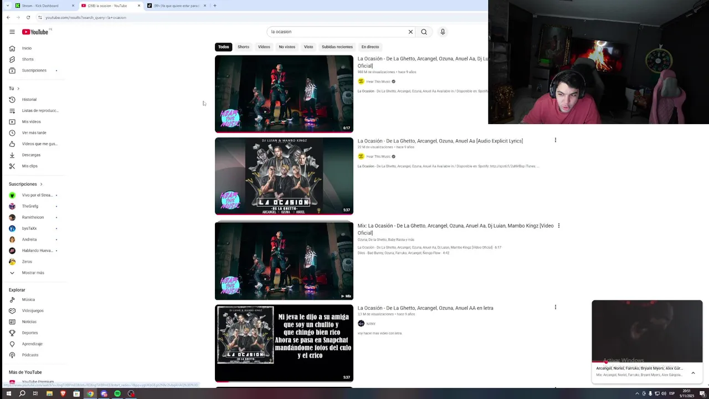Expand the 'Tú' section arrow

point(18,89)
